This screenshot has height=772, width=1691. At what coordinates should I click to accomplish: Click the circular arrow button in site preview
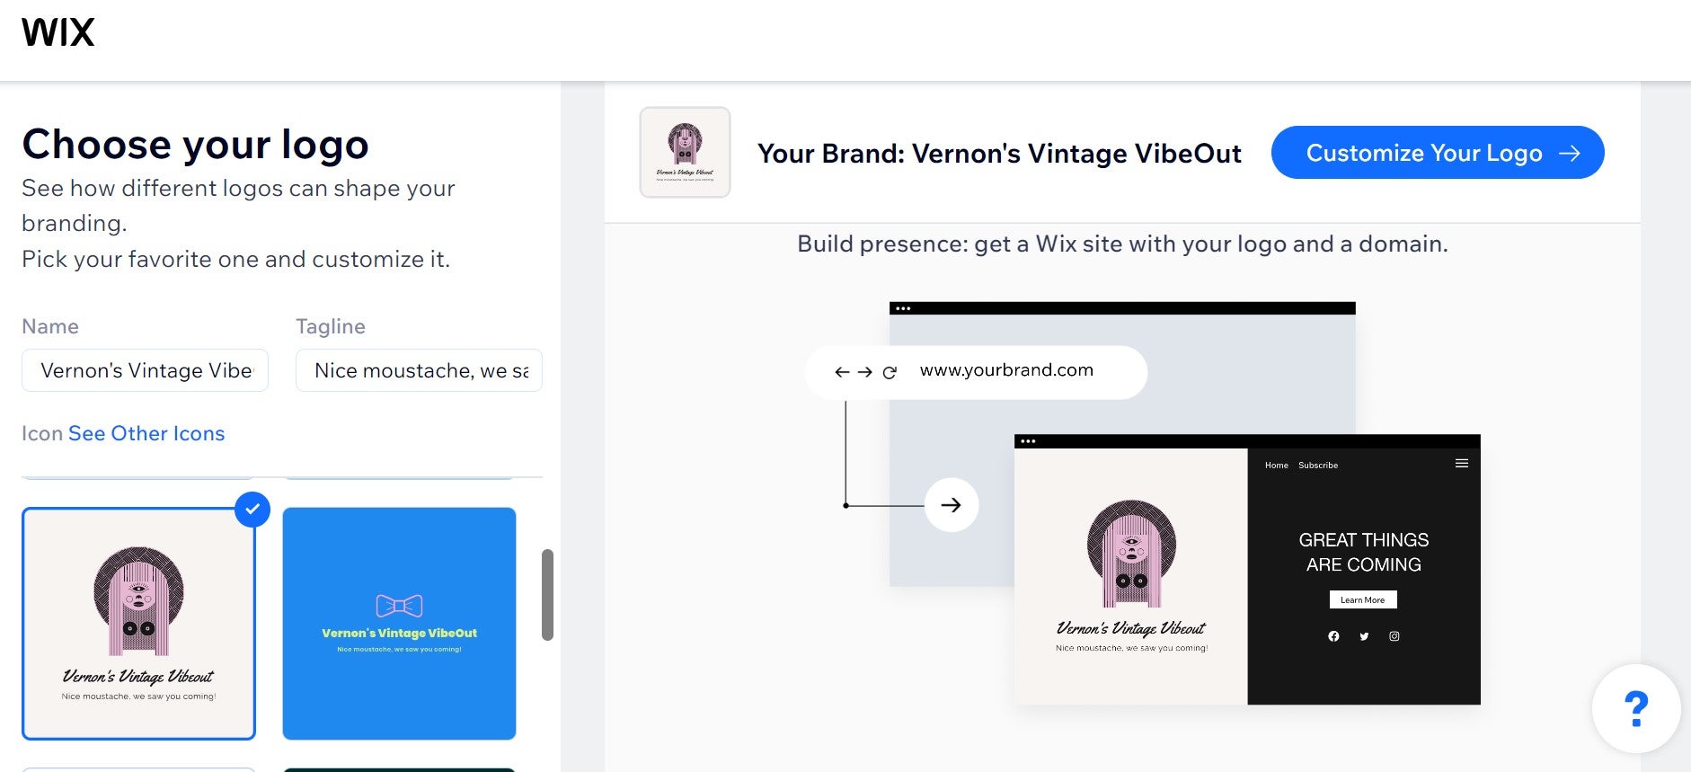pos(952,505)
